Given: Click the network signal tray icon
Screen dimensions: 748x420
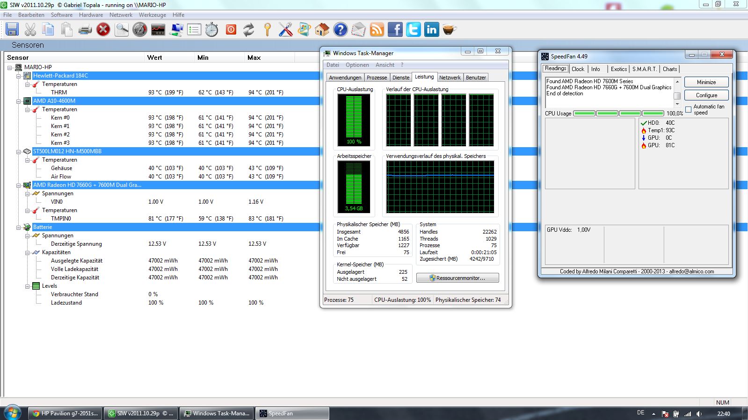Looking at the screenshot, I should click(x=688, y=414).
